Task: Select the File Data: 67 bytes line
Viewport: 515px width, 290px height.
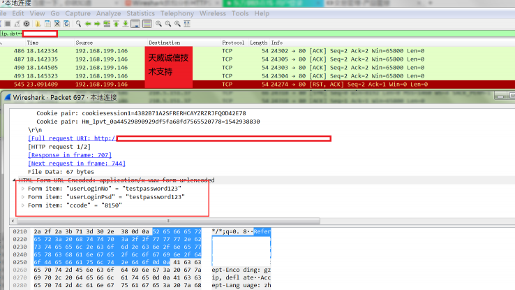Action: coord(61,172)
